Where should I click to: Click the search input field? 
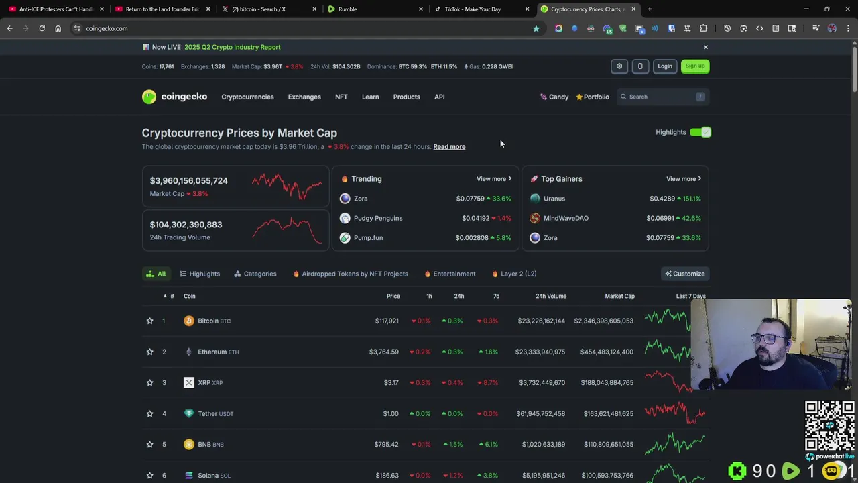[x=662, y=97]
